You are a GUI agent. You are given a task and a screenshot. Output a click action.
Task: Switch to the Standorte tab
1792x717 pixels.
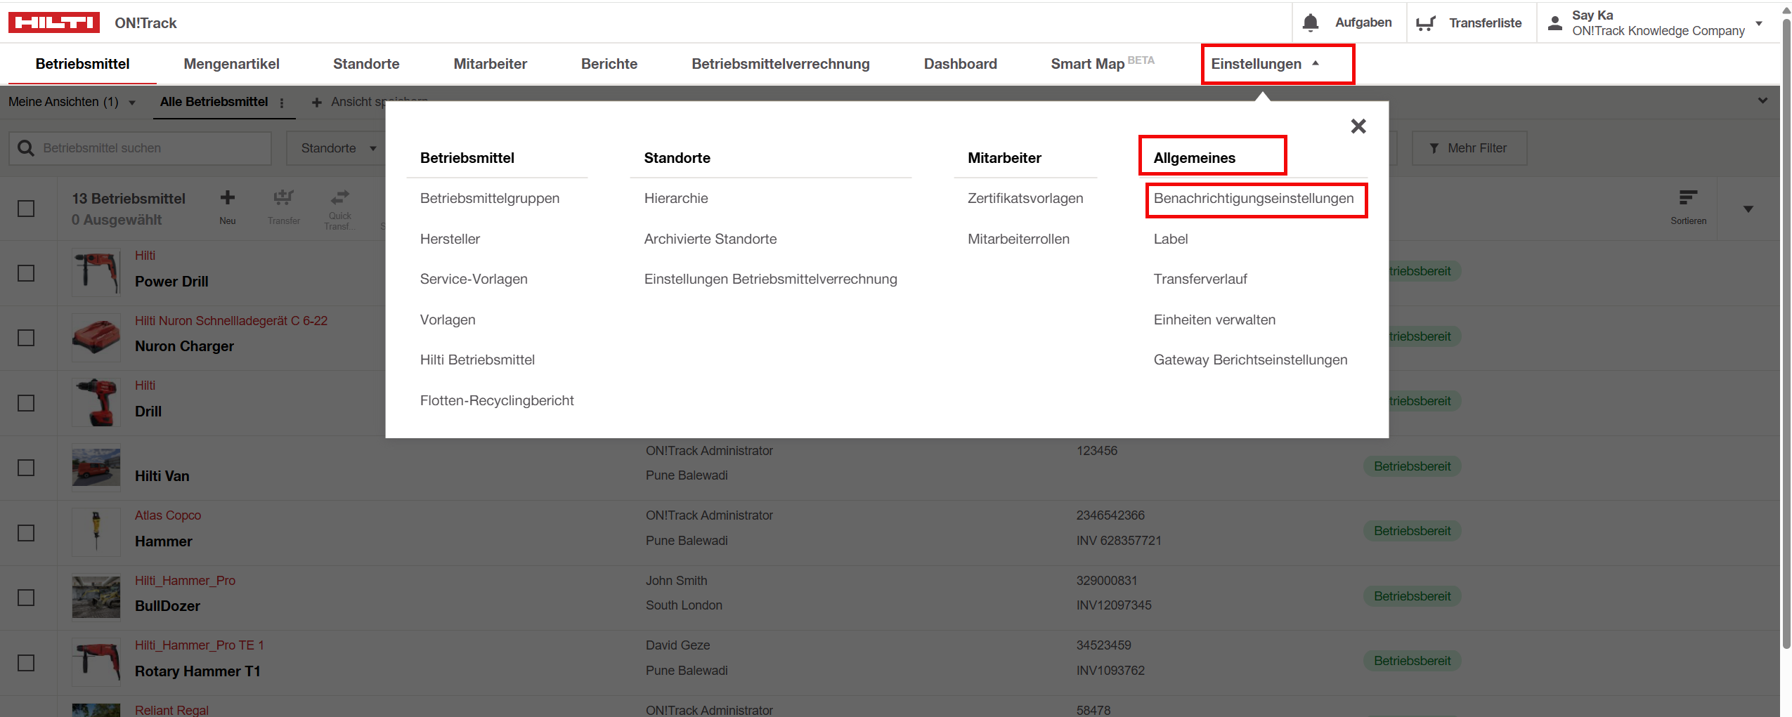tap(366, 64)
